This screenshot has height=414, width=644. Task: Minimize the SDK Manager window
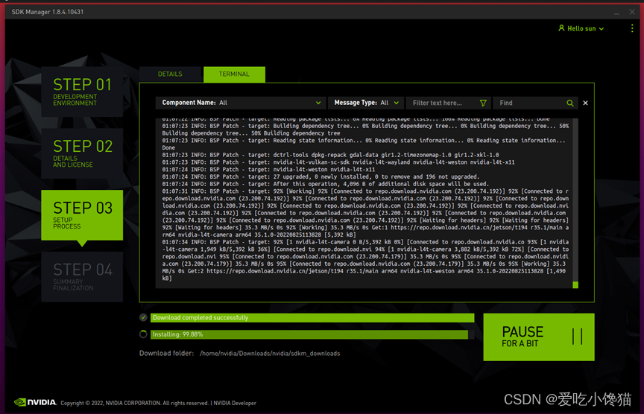[616, 13]
